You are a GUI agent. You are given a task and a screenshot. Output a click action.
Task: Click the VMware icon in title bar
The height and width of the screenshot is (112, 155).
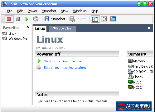pos(4,4)
